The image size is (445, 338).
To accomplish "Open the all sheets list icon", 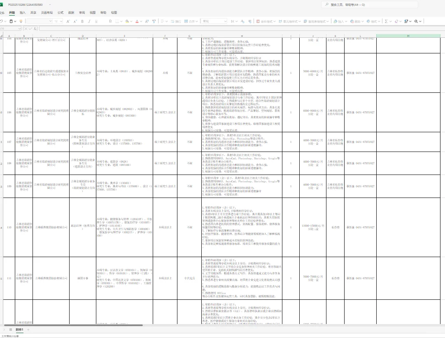I will tap(11, 329).
